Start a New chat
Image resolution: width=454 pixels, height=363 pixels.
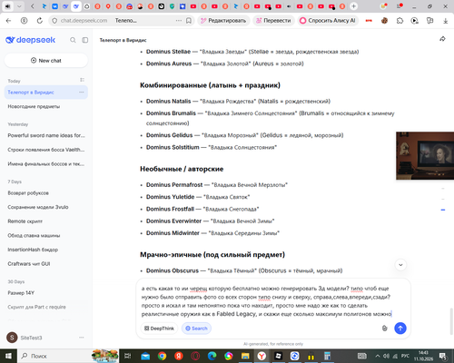tap(46, 61)
